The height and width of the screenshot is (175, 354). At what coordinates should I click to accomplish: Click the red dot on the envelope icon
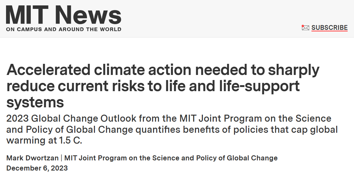303,26
